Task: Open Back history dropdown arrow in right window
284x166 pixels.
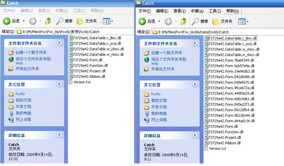Action: pos(159,21)
